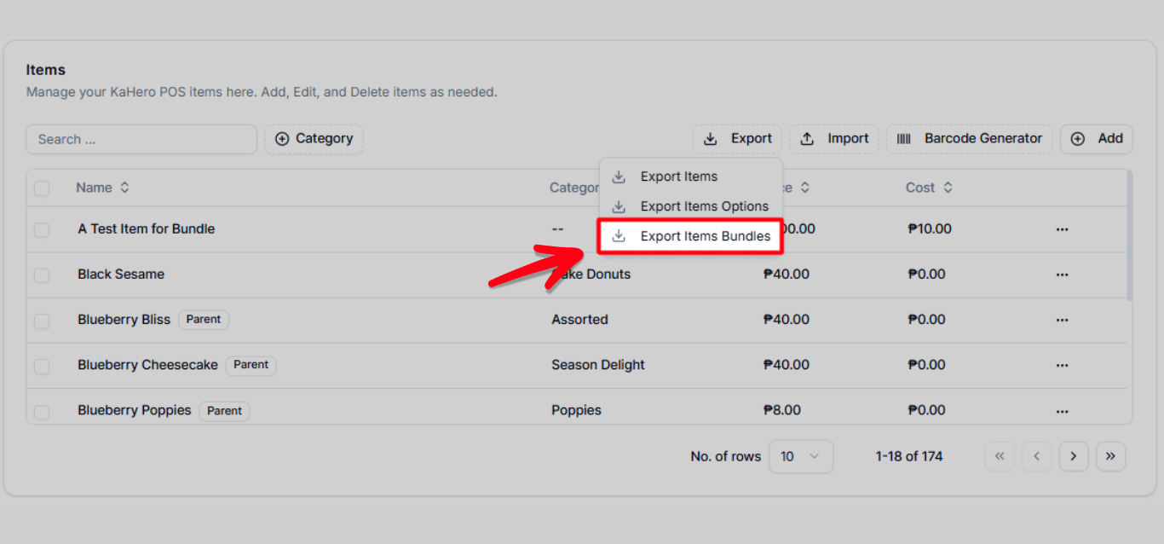Image resolution: width=1164 pixels, height=544 pixels.
Task: Choose Export Items from the menu
Action: [678, 177]
